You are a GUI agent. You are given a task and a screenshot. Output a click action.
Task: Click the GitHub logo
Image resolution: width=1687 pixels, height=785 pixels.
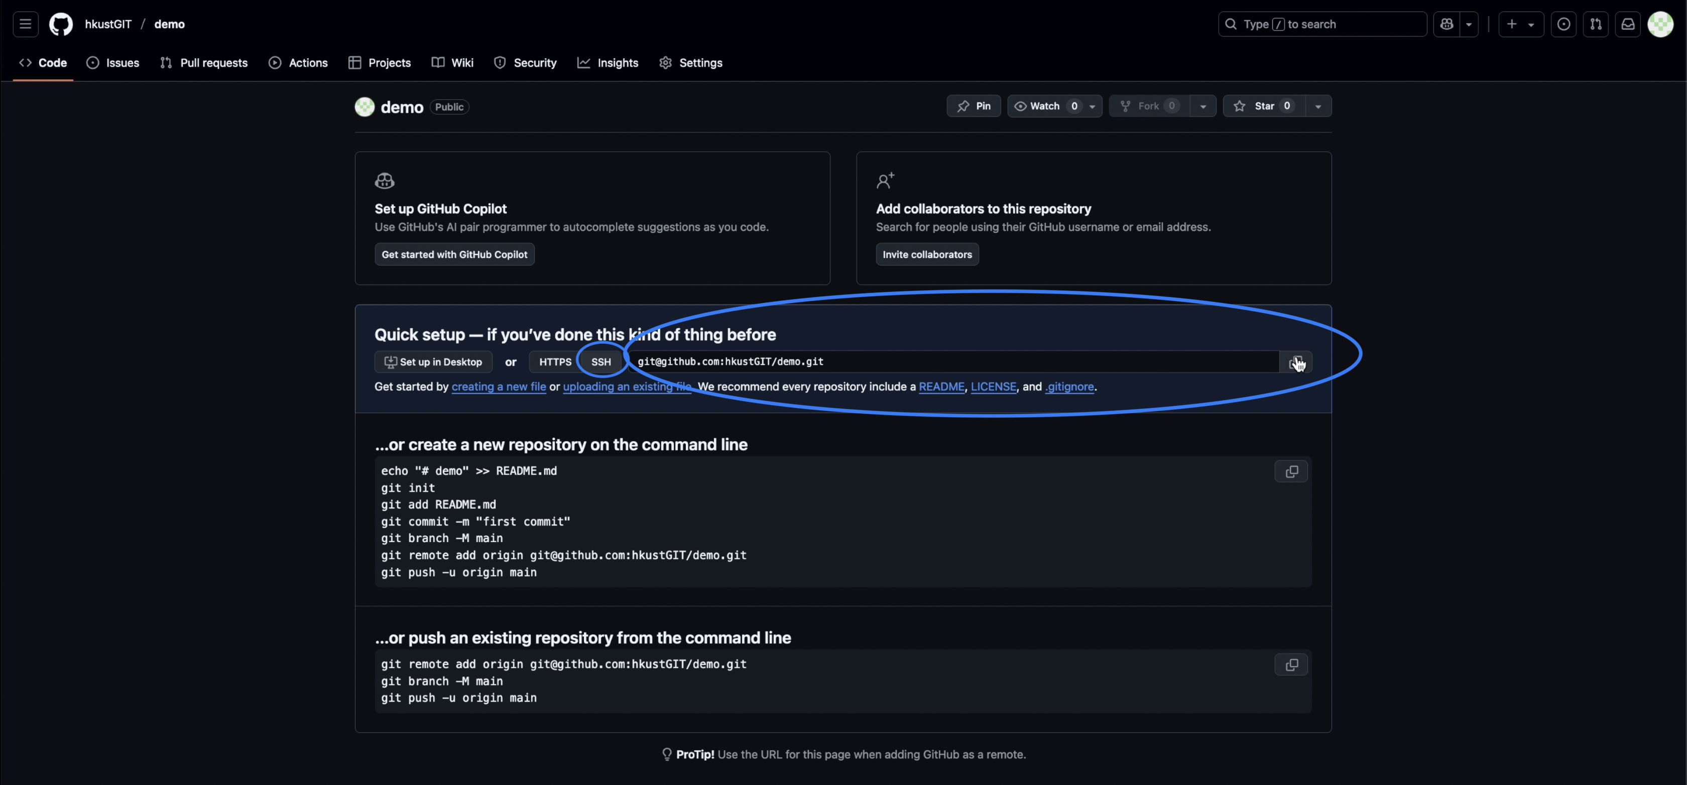(60, 24)
